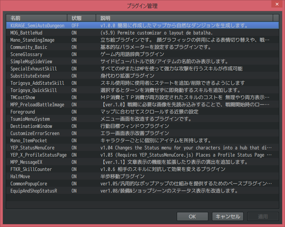The height and width of the screenshot is (227, 285).
Task: Click description '基本的なパラメーターを設定するプラグインです。'
Action: pos(155,47)
